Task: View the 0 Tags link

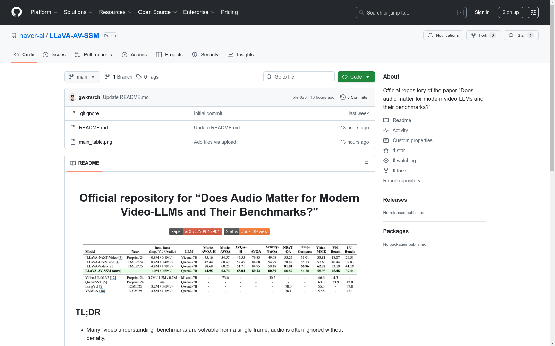Action: pyautogui.click(x=147, y=77)
